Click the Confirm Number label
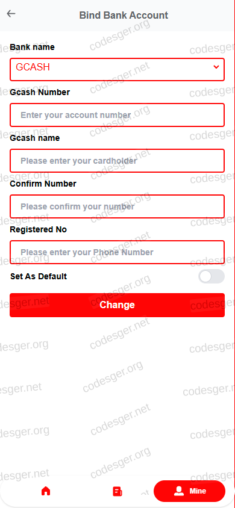Image resolution: width=235 pixels, height=508 pixels. [x=43, y=184]
